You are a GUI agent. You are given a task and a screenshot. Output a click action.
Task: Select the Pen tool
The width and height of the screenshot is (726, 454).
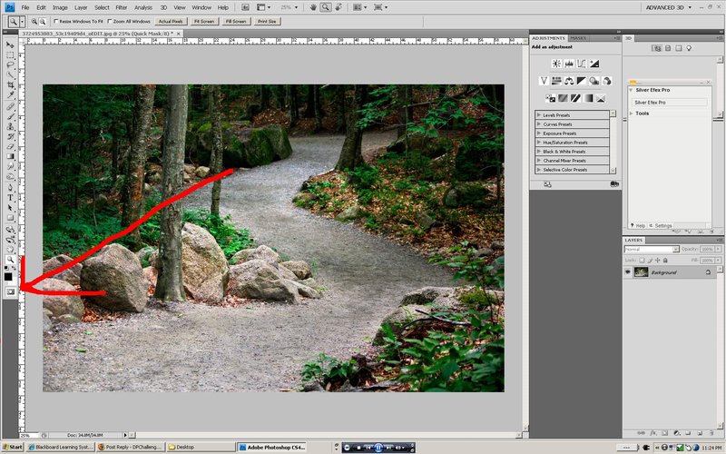(x=10, y=188)
